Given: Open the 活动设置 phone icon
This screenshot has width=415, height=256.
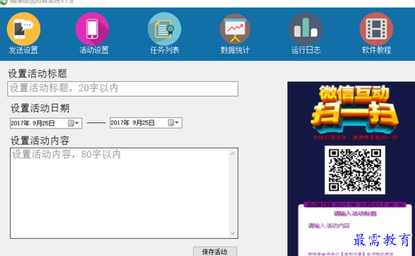Looking at the screenshot, I should (92, 29).
